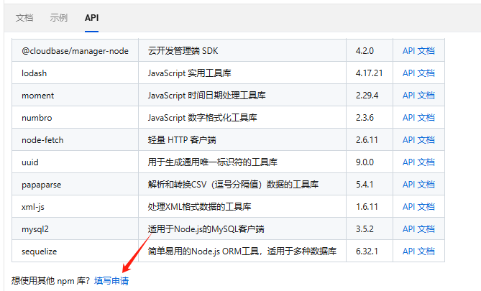Open API 文档 link for uuid
Screen dimensions: 481x291
point(418,162)
